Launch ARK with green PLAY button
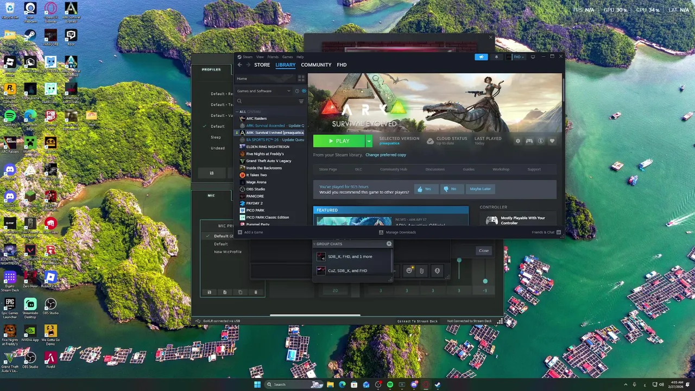695x391 pixels. [339, 141]
